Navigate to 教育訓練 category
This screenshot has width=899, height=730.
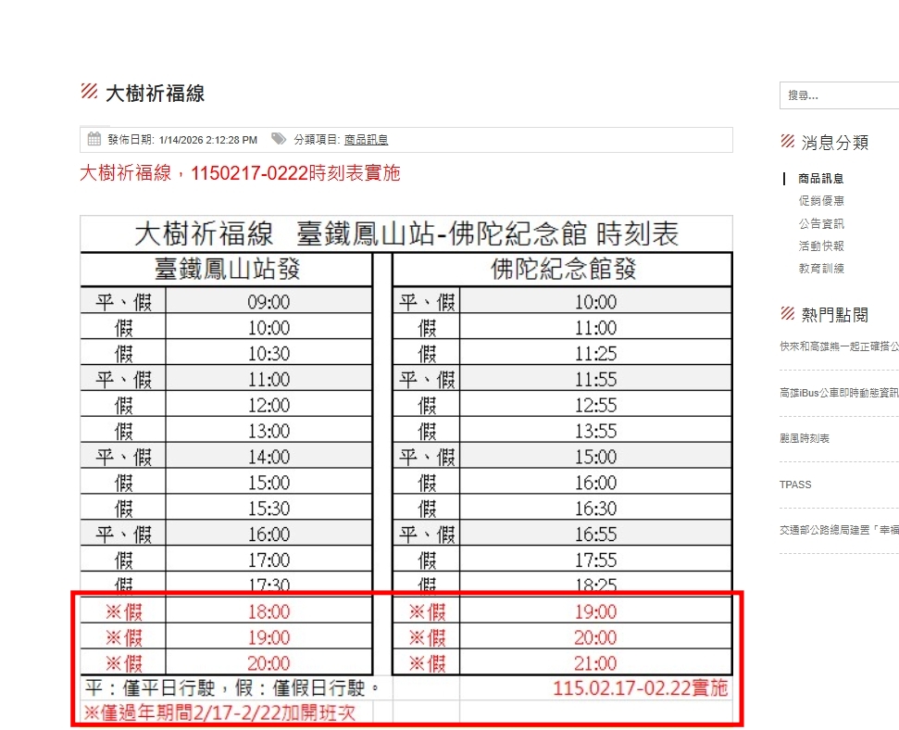(820, 269)
